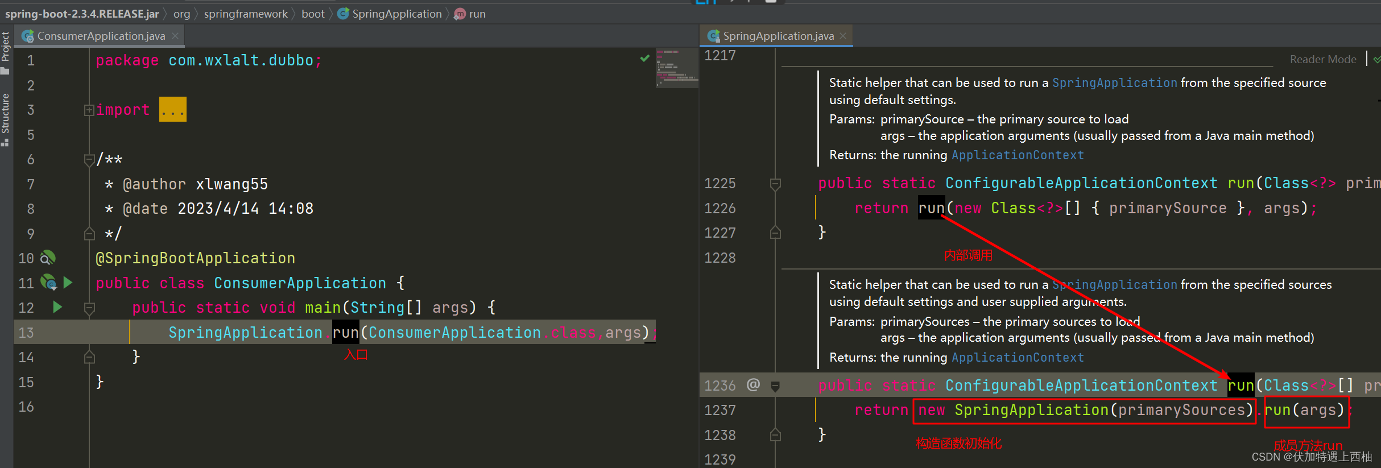The width and height of the screenshot is (1381, 468).
Task: Expand the folded import statements
Action: coord(89,110)
